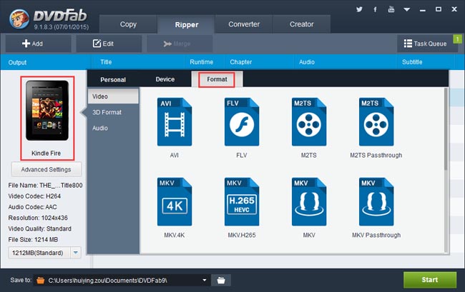Select the MKV.H265 HEVC format icon
The image size is (465, 292).
point(242,202)
